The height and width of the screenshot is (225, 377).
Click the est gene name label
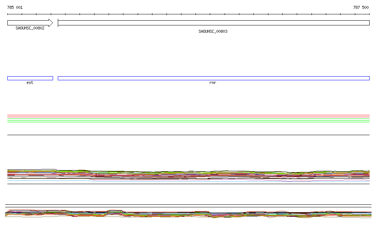30,83
